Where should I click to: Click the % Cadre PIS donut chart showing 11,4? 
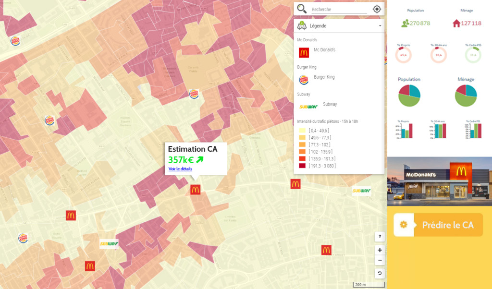(x=473, y=55)
